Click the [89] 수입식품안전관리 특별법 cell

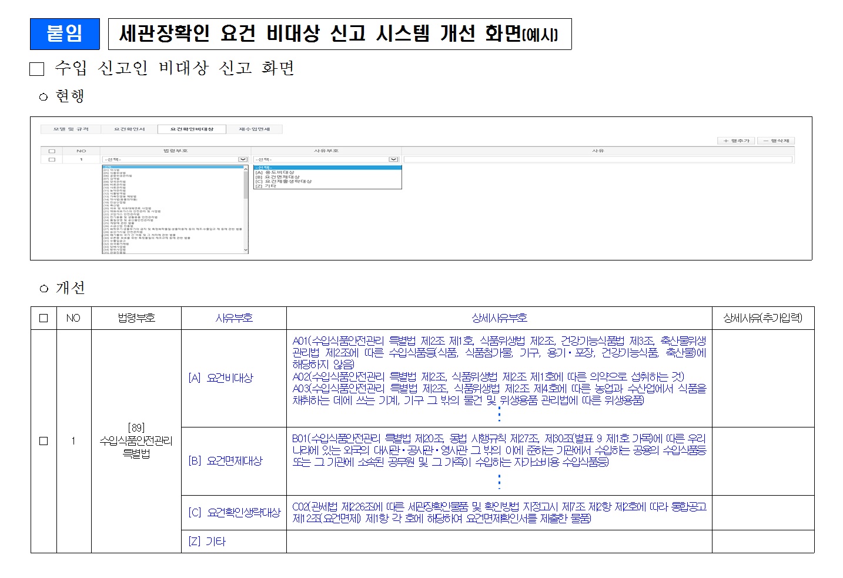click(136, 441)
